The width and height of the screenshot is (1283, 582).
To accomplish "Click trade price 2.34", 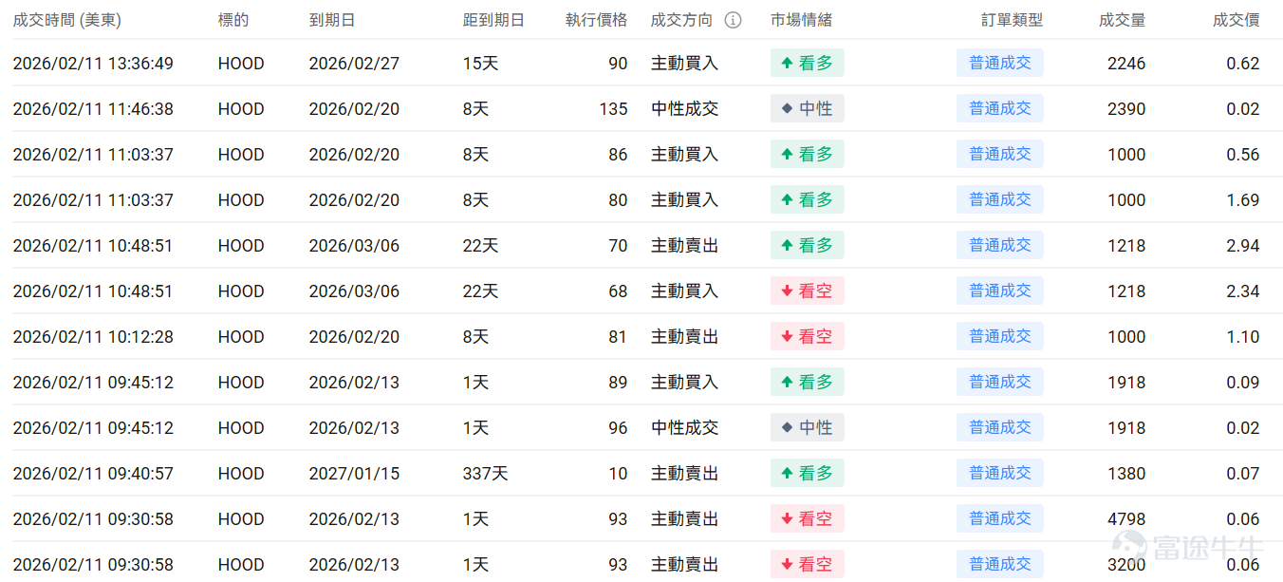I will coord(1243,291).
